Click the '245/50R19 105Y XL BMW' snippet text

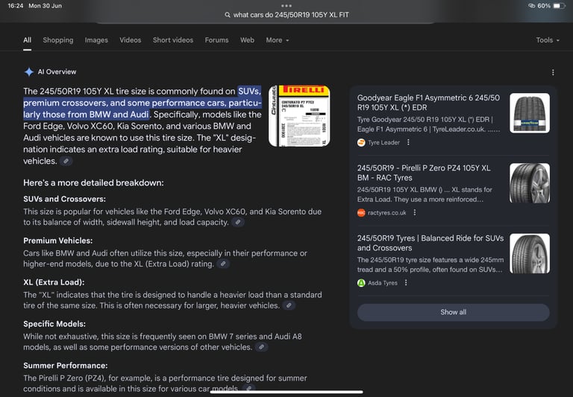pyautogui.click(x=425, y=194)
